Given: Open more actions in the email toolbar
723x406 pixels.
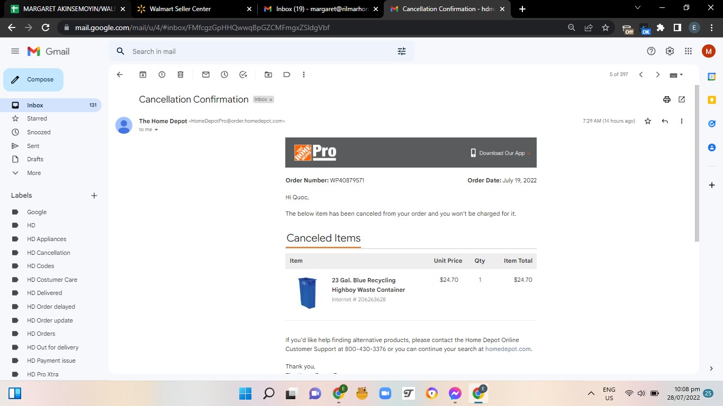Looking at the screenshot, I should pos(304,75).
